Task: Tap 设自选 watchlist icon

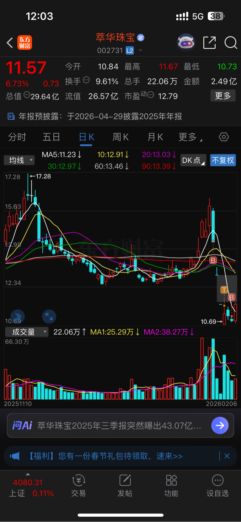Action: click(x=217, y=486)
